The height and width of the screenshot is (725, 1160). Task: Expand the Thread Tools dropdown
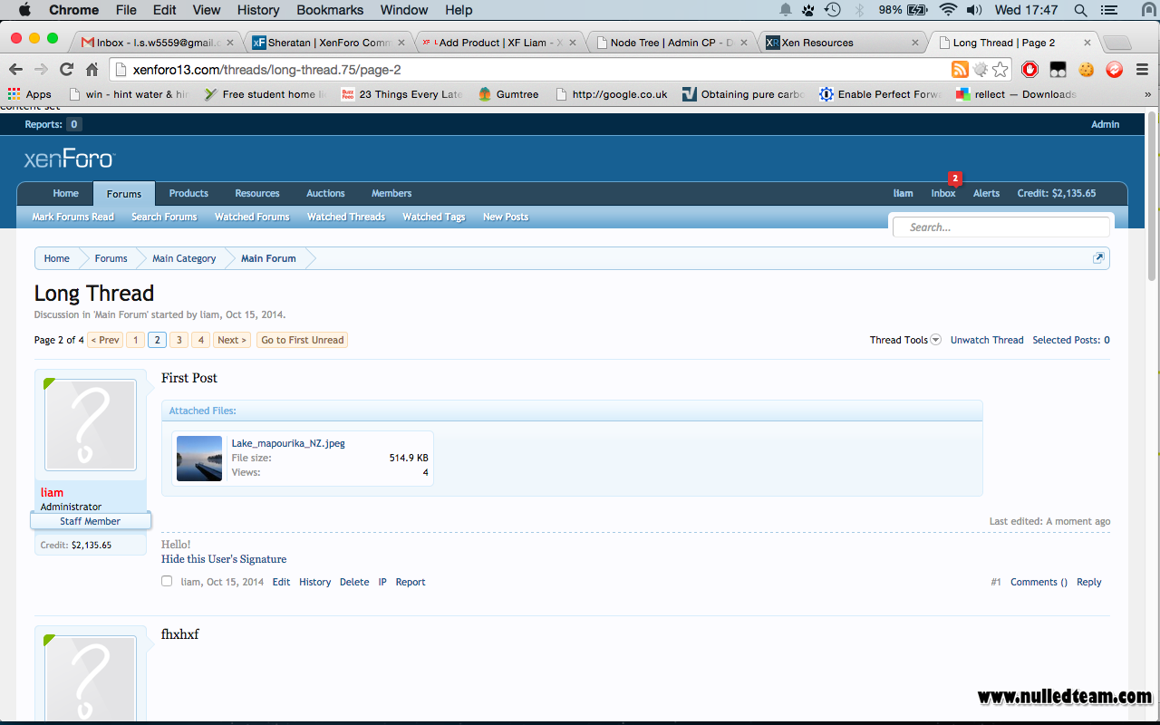[905, 340]
